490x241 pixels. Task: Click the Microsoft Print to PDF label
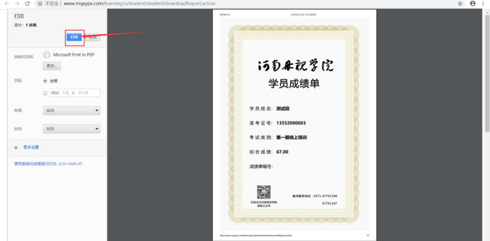point(74,55)
